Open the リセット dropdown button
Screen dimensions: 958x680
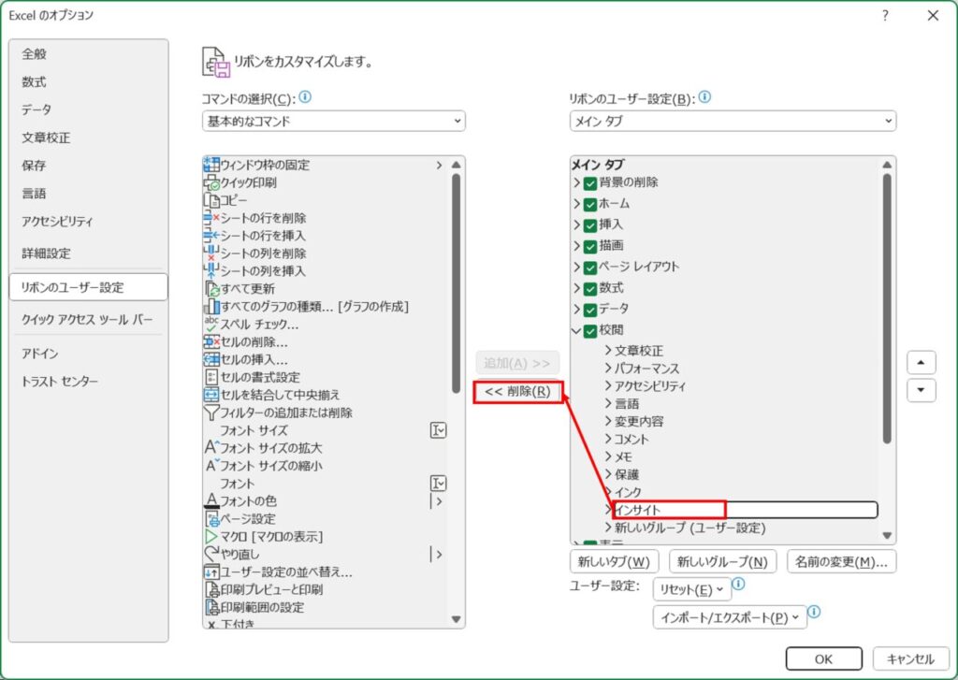coord(691,589)
